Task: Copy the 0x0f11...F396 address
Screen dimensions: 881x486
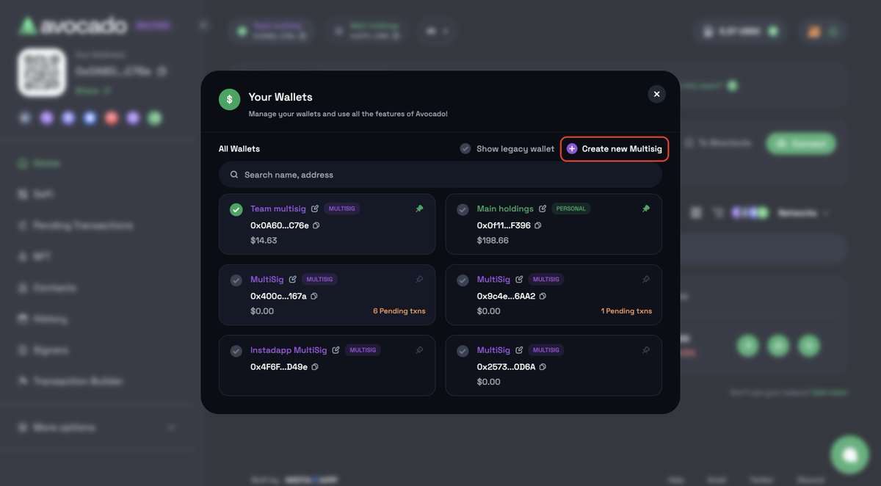Action: [x=538, y=225]
